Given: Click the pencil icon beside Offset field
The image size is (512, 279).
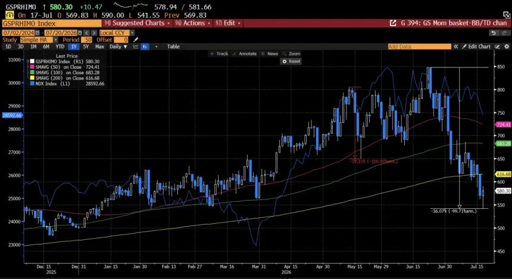Looking at the screenshot, I should [136, 40].
